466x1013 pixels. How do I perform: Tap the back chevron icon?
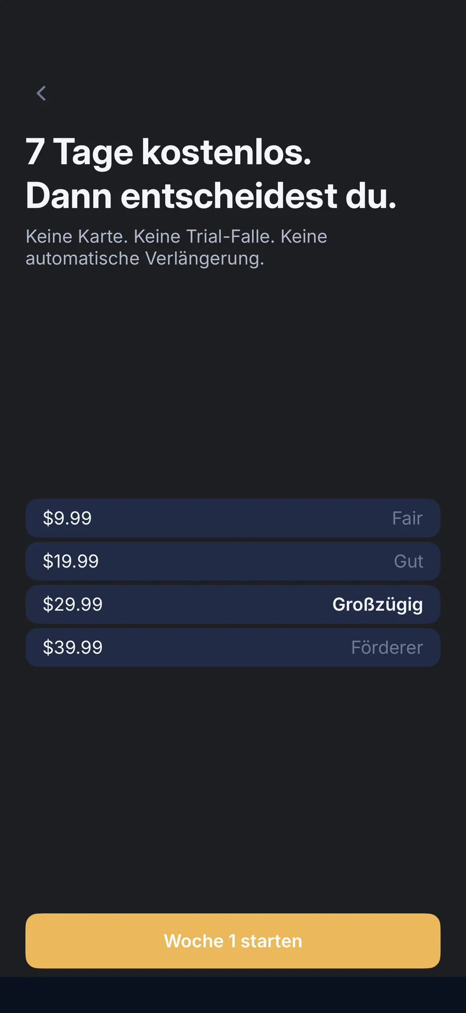pyautogui.click(x=41, y=93)
